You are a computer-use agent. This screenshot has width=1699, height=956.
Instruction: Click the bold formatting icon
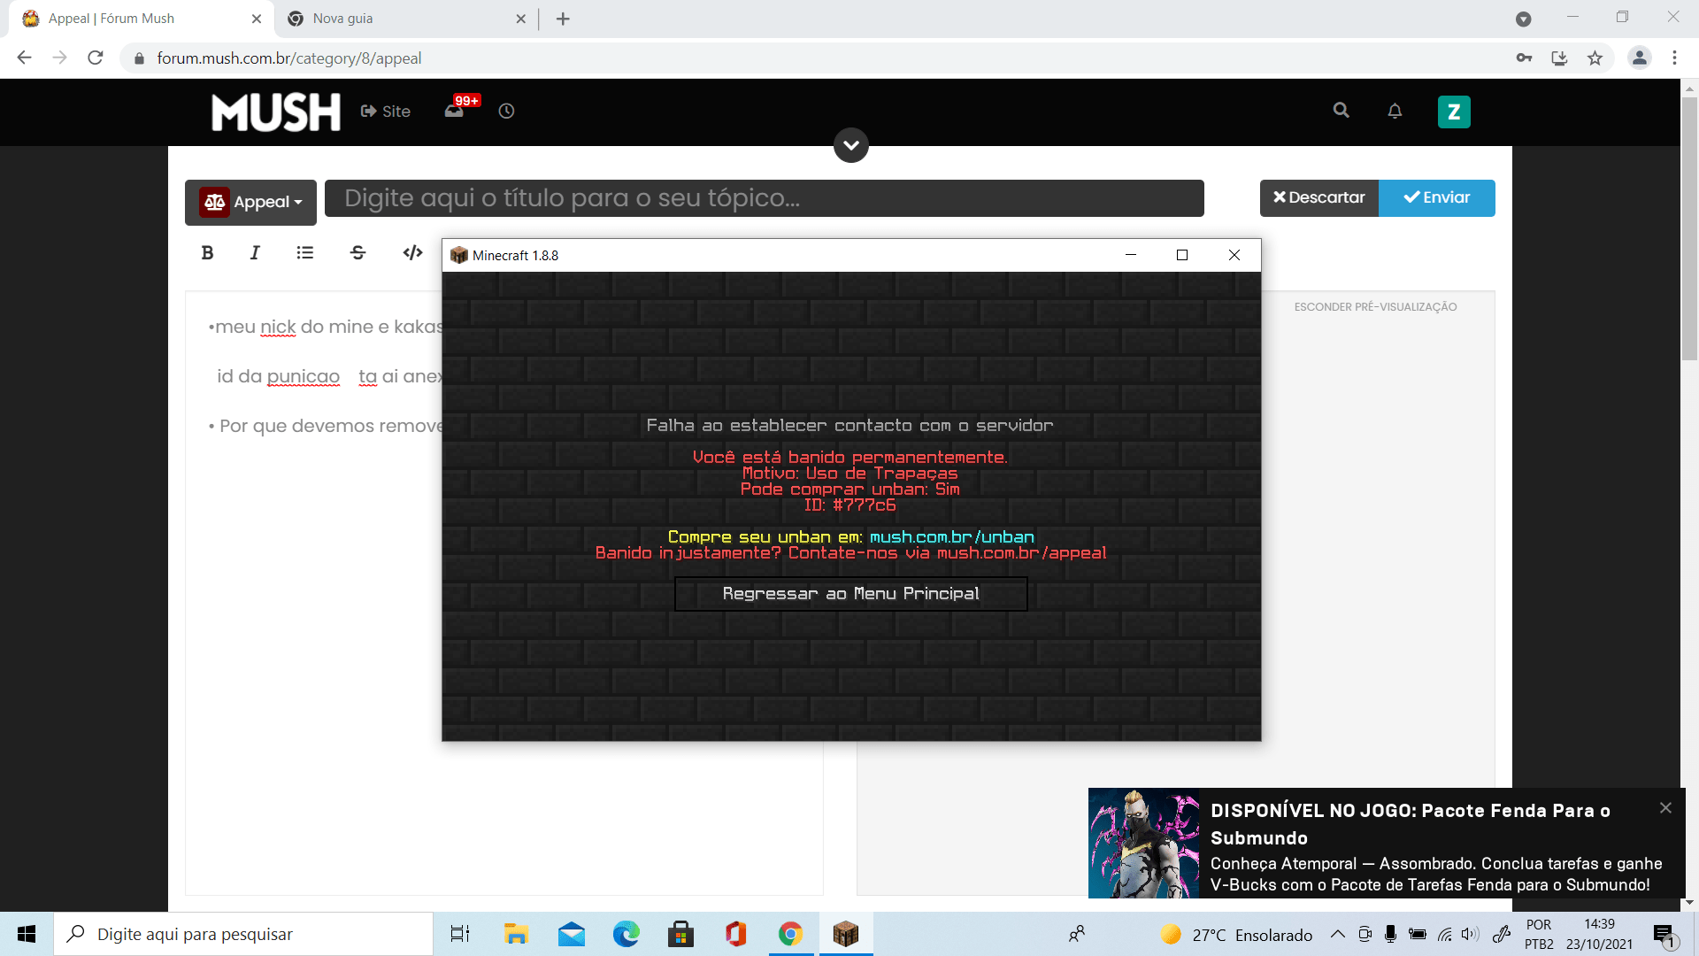tap(207, 253)
